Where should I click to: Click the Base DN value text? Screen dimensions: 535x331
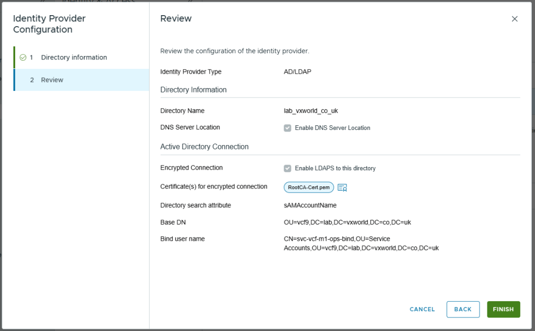click(x=347, y=222)
